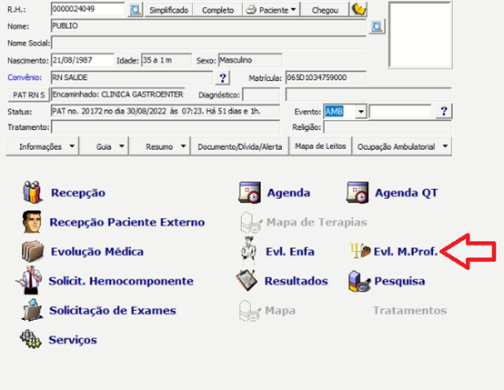
Task: Click into the Nascimento date field
Action: point(82,60)
